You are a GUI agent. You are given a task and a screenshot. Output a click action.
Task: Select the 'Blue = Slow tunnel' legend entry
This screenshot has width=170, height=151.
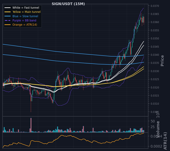coord(21,16)
